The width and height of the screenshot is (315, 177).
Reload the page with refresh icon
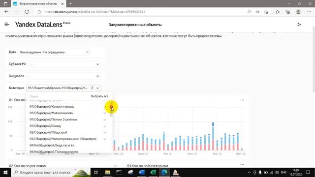pyautogui.click(x=27, y=12)
